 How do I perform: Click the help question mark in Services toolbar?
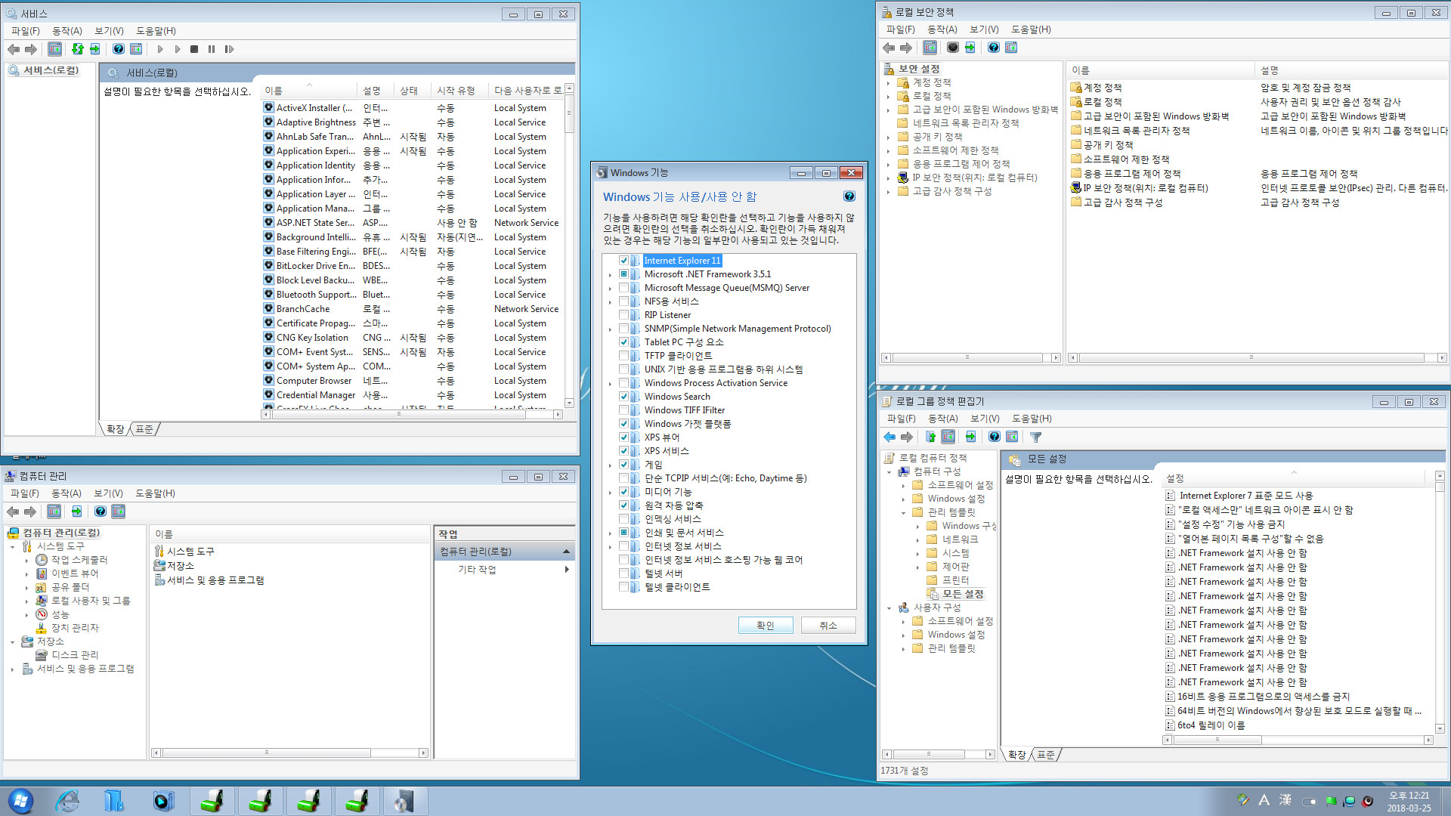click(x=119, y=49)
